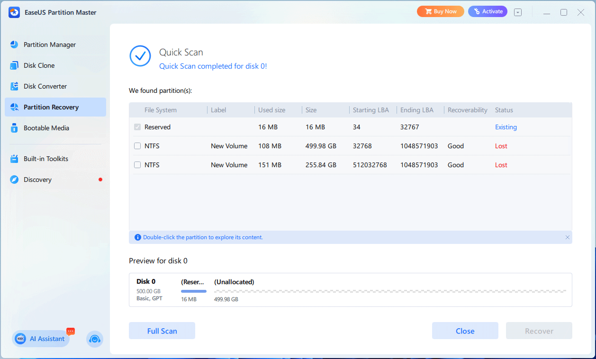Click the File System column header
The image size is (596, 359).
point(161,110)
